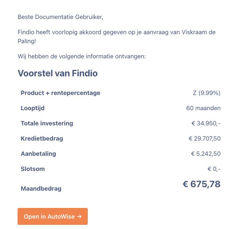Click the 'Kredietbedrag' row label
This screenshot has width=231, height=229.
click(x=42, y=139)
